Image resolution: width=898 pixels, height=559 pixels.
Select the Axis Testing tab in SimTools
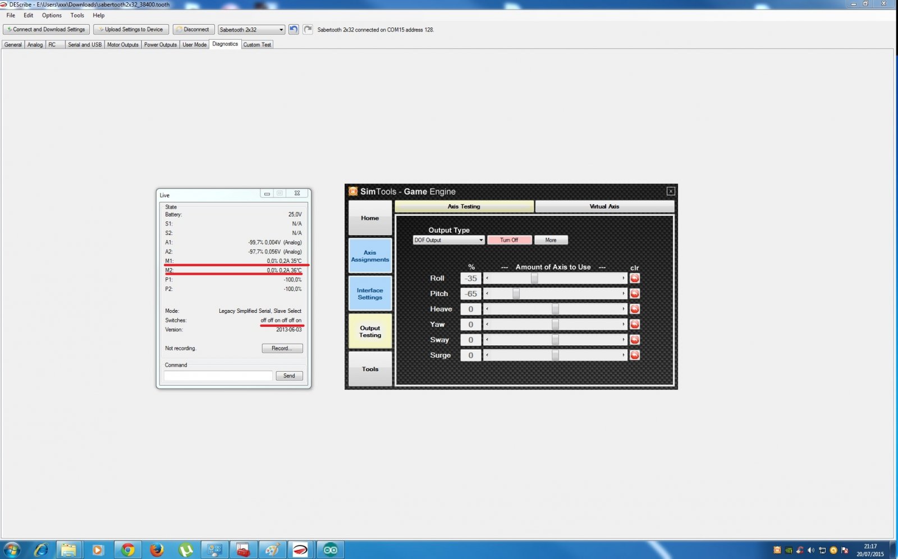[x=464, y=206]
